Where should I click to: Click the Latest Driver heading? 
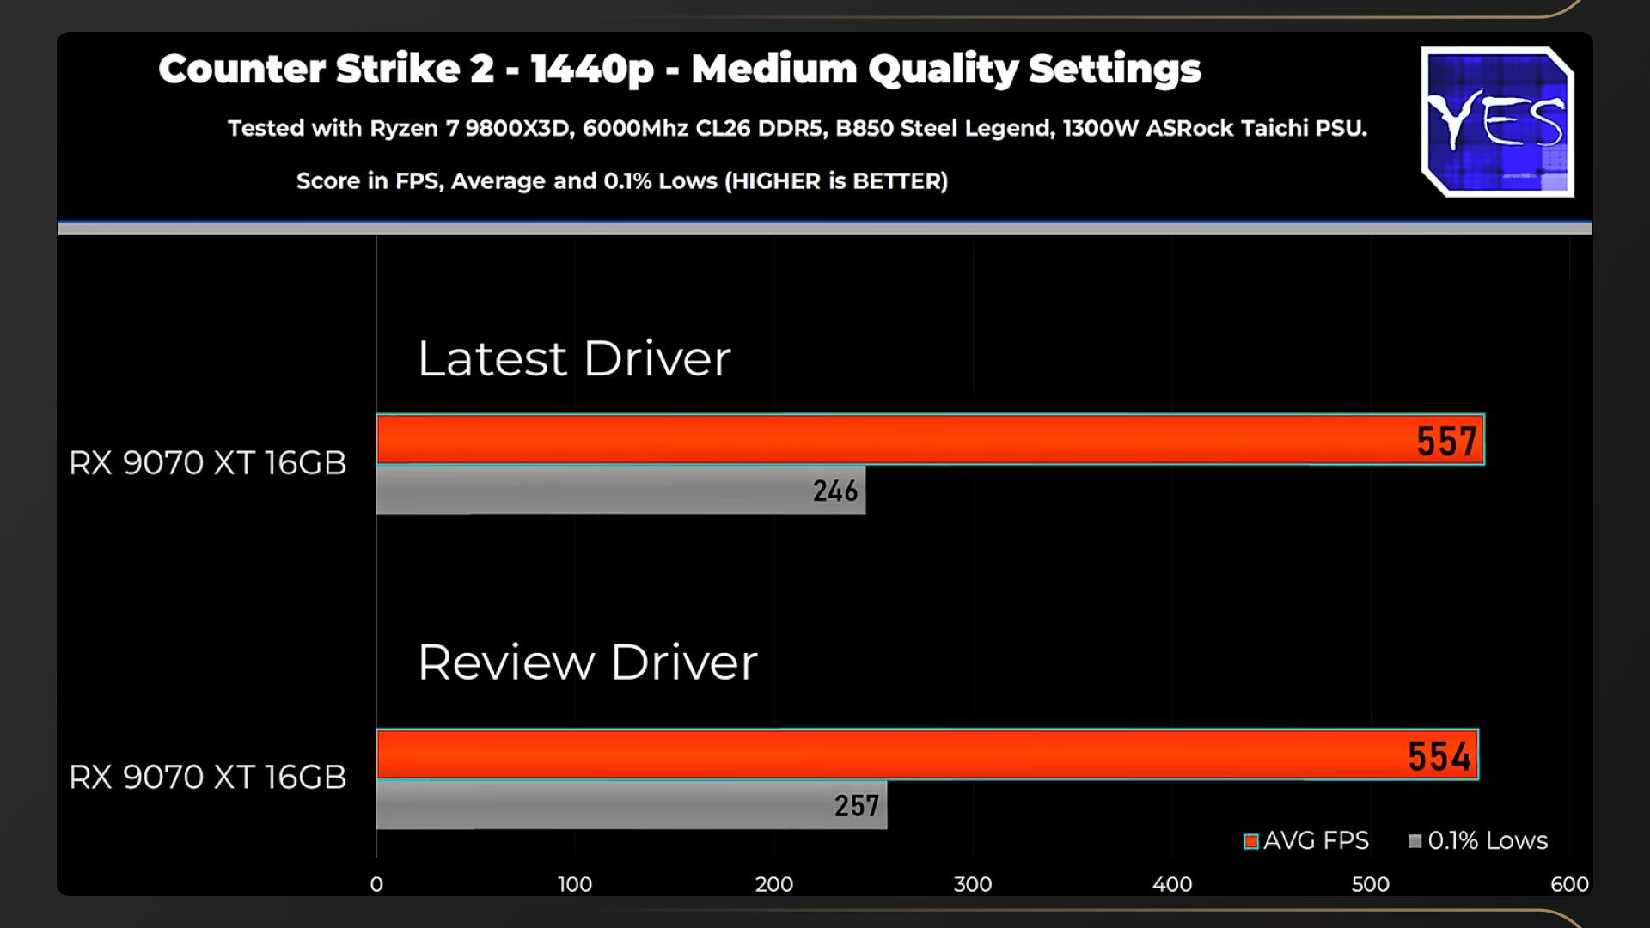click(x=574, y=358)
